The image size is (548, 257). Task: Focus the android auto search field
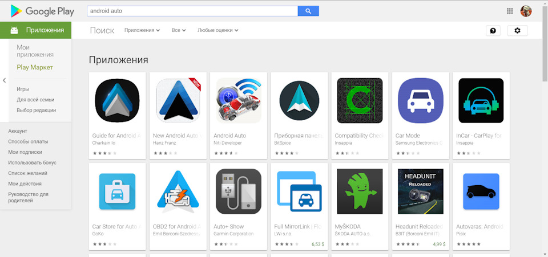click(x=192, y=11)
